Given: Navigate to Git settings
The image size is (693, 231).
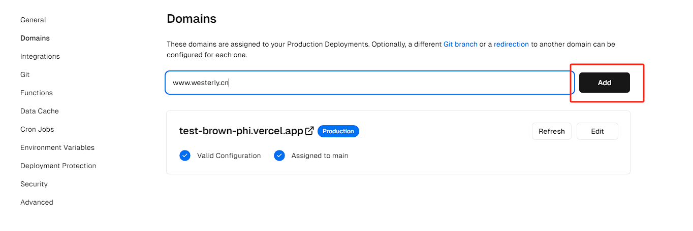Looking at the screenshot, I should (25, 74).
